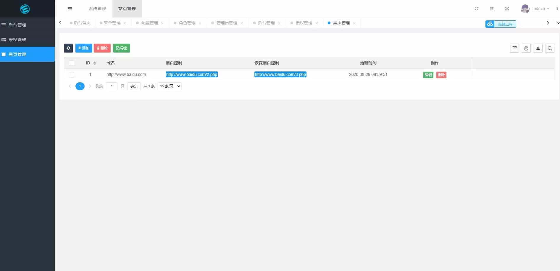Image resolution: width=560 pixels, height=271 pixels.
Task: Click the green 导出 button
Action: (x=122, y=48)
